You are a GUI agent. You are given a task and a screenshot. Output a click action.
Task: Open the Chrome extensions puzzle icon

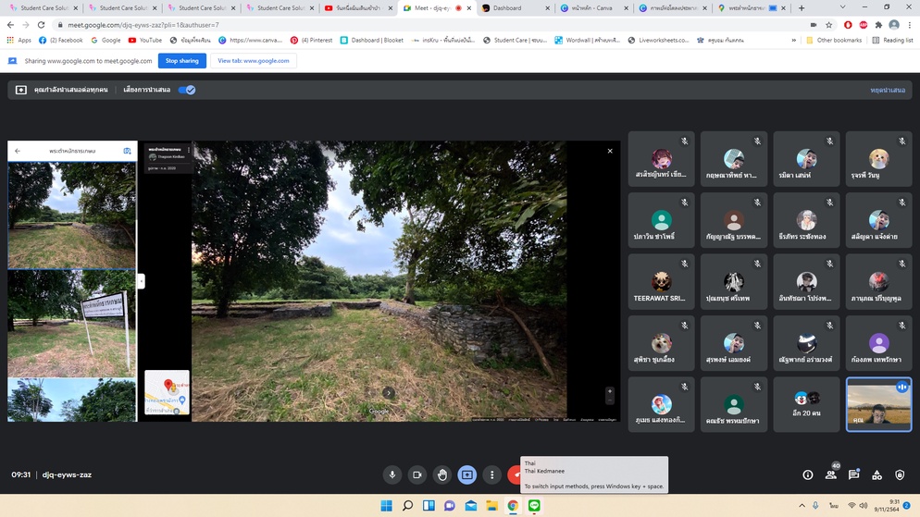click(x=878, y=25)
